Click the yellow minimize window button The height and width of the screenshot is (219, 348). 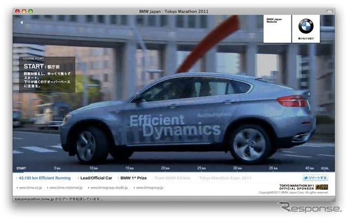(24, 11)
